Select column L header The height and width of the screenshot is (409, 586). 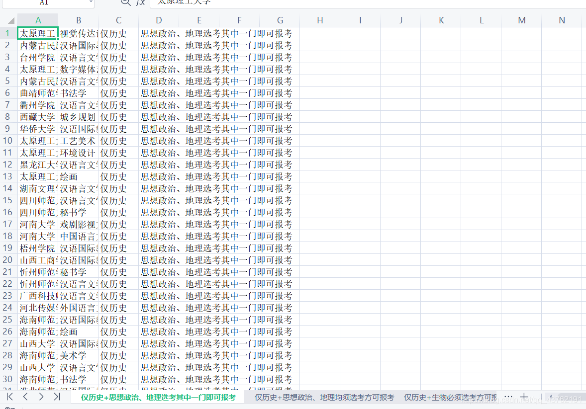pyautogui.click(x=481, y=20)
